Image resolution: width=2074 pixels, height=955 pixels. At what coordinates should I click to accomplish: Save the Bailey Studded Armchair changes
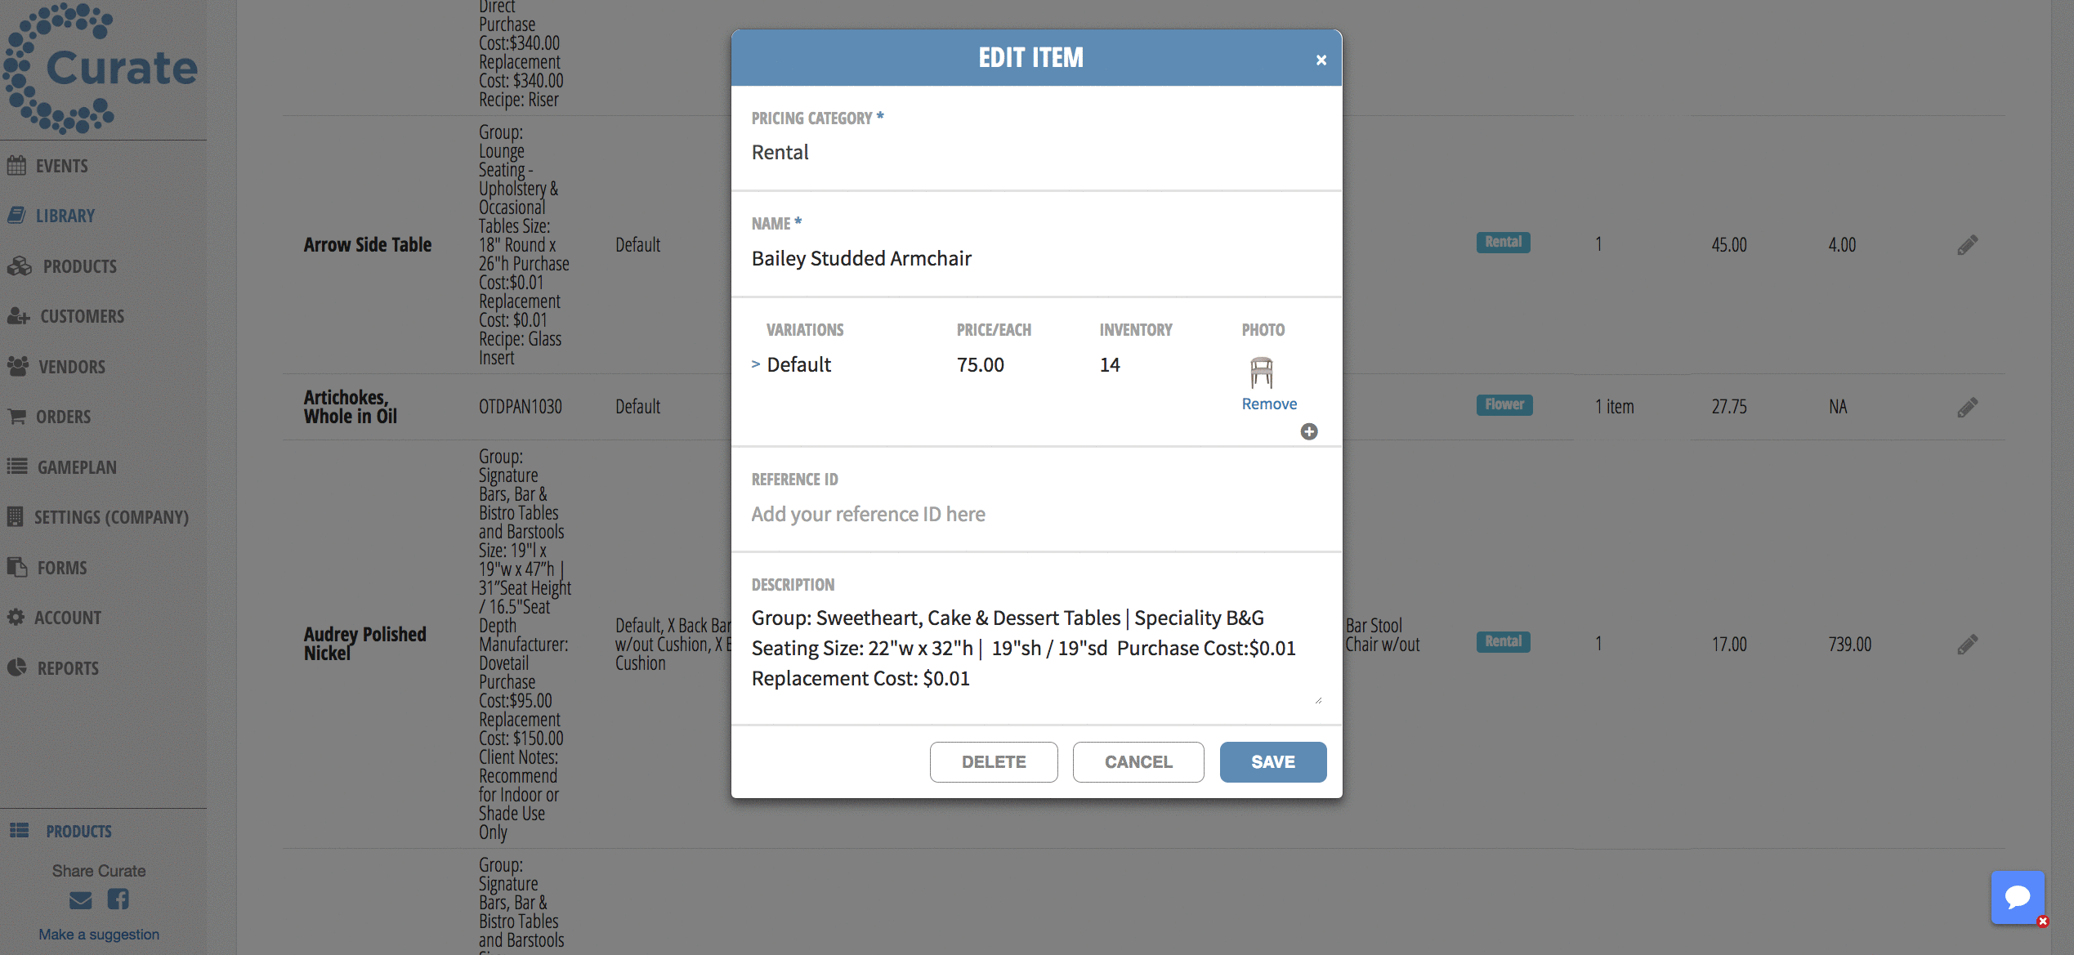[x=1272, y=761]
